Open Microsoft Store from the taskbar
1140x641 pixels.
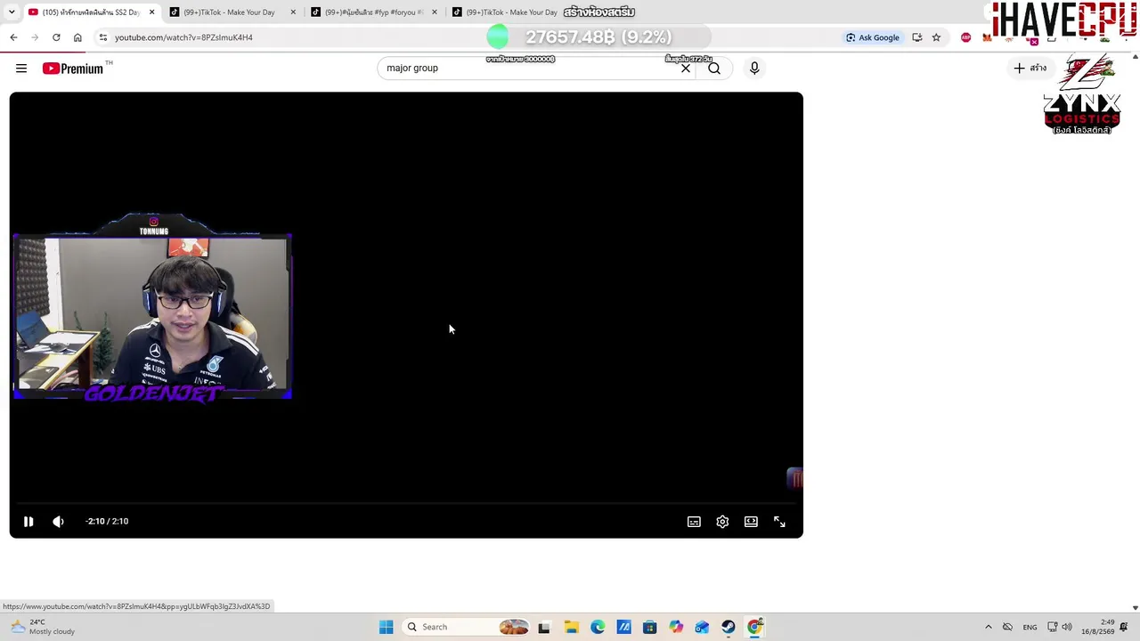point(649,627)
